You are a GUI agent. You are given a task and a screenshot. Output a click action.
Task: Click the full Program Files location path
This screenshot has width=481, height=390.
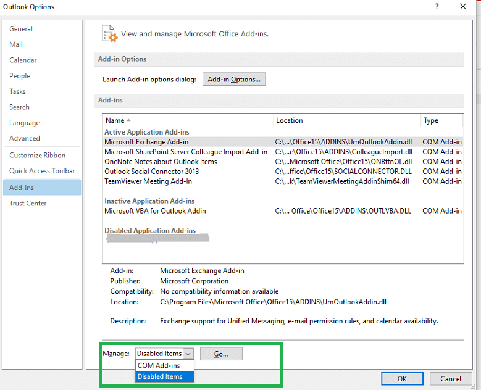[273, 302]
